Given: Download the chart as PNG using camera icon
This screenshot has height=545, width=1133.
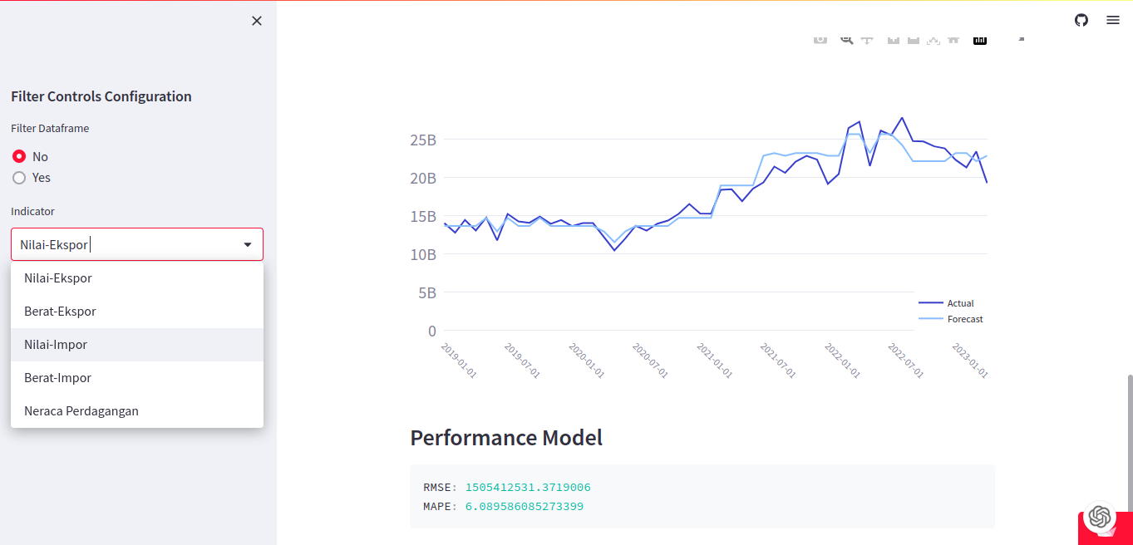Looking at the screenshot, I should 820,38.
